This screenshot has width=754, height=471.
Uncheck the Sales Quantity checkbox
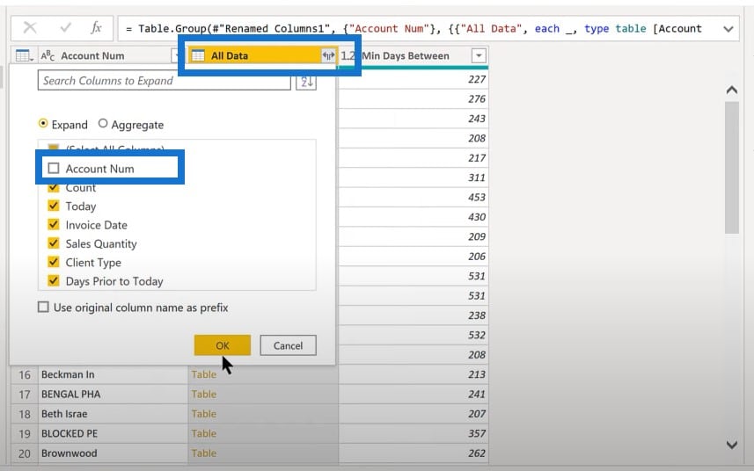coord(54,243)
